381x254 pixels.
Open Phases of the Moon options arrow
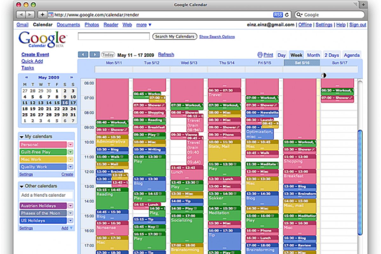(70, 213)
